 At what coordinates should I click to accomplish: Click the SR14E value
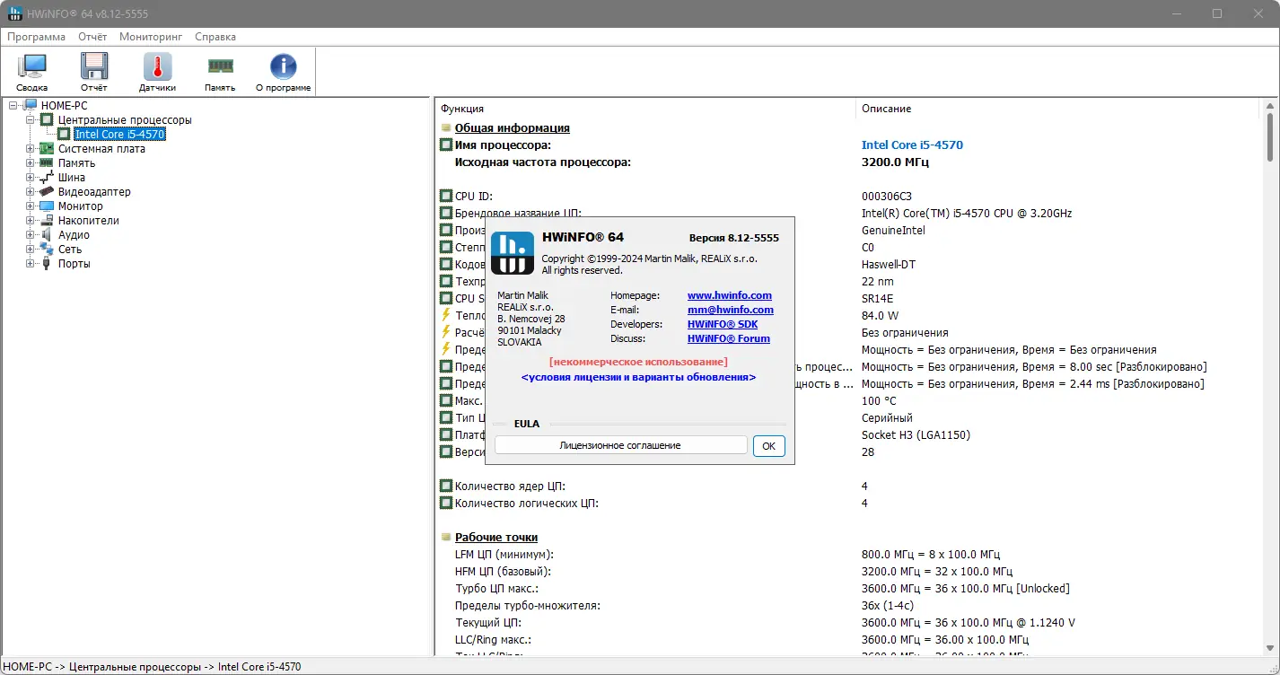click(x=877, y=299)
